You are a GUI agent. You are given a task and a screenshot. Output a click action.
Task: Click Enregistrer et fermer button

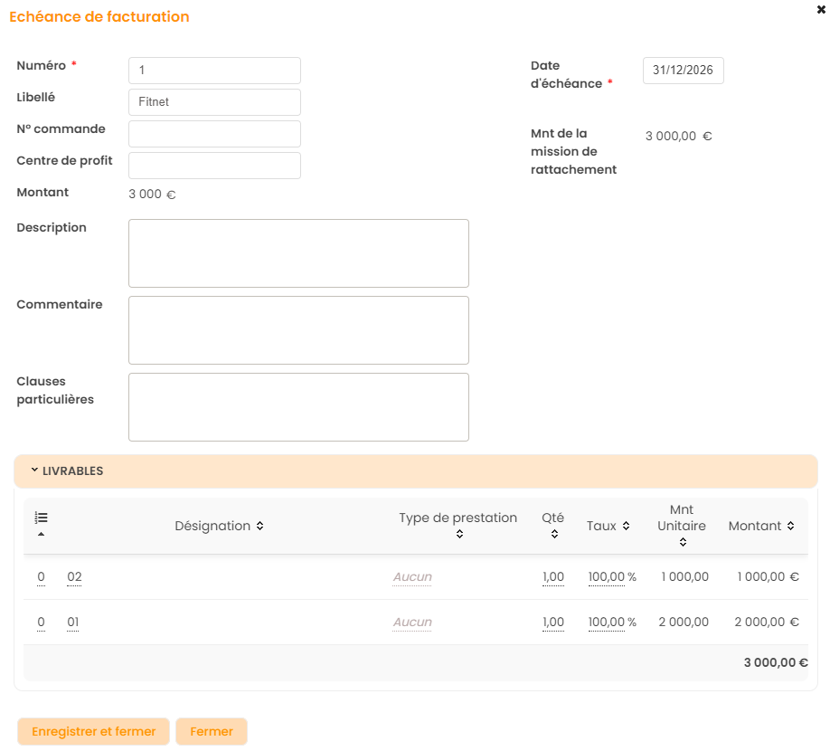(x=94, y=732)
